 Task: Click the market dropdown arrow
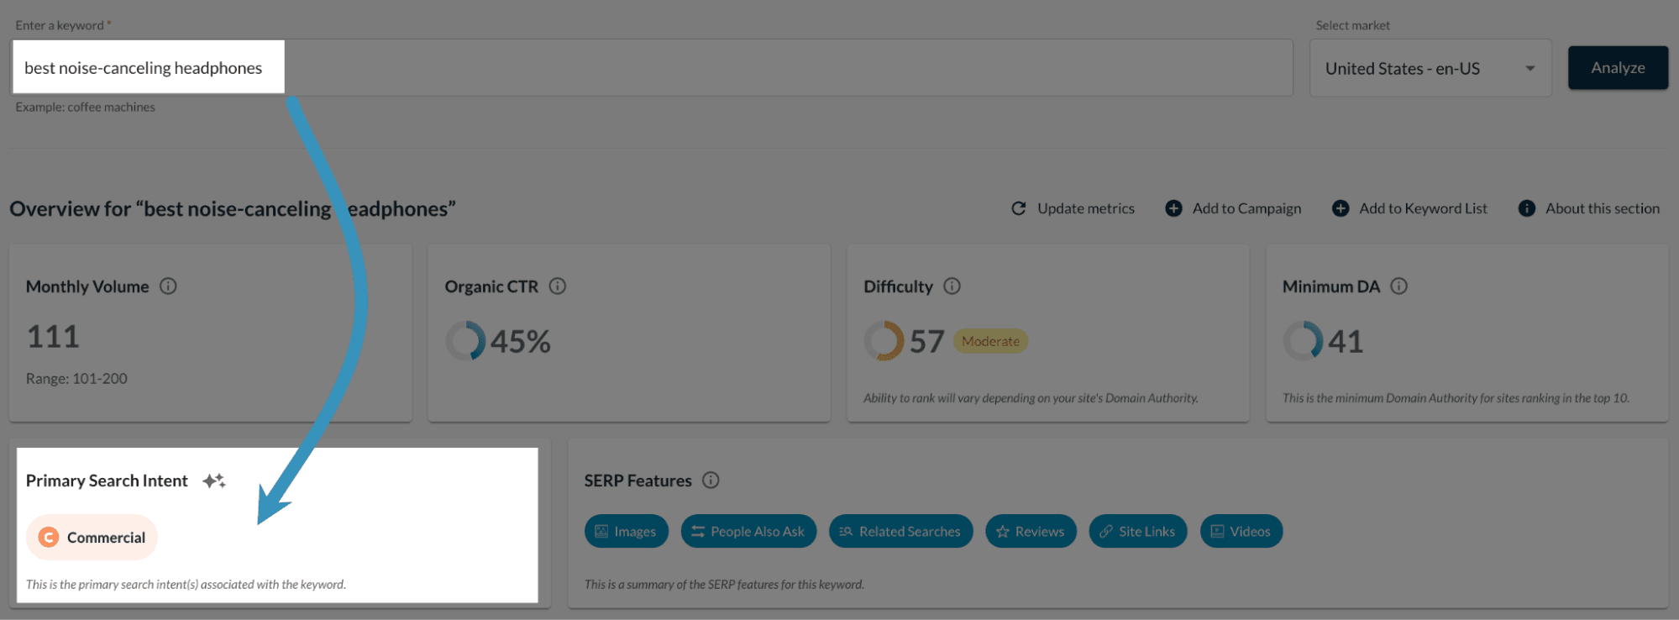point(1529,68)
